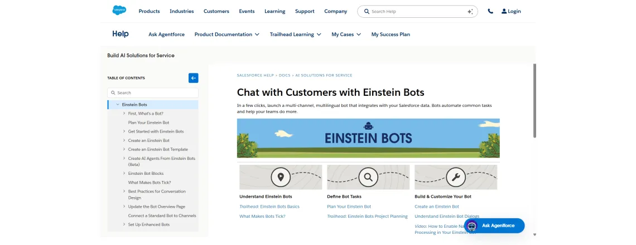Expand Einstein Bot Blocks chevron
This screenshot has height=245, width=636.
tap(124, 173)
